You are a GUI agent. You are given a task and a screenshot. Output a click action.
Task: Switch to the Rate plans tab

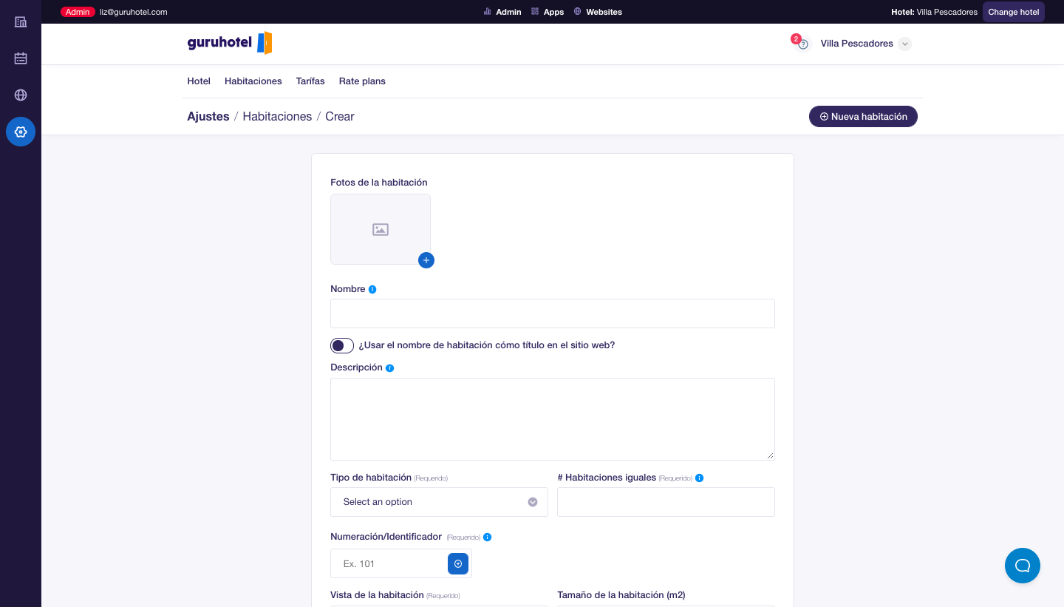point(362,81)
